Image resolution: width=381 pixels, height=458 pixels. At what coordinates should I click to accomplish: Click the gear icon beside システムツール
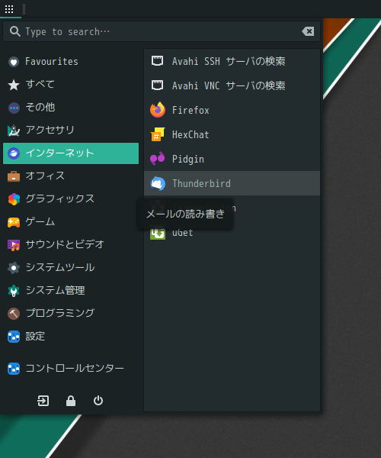point(14,268)
